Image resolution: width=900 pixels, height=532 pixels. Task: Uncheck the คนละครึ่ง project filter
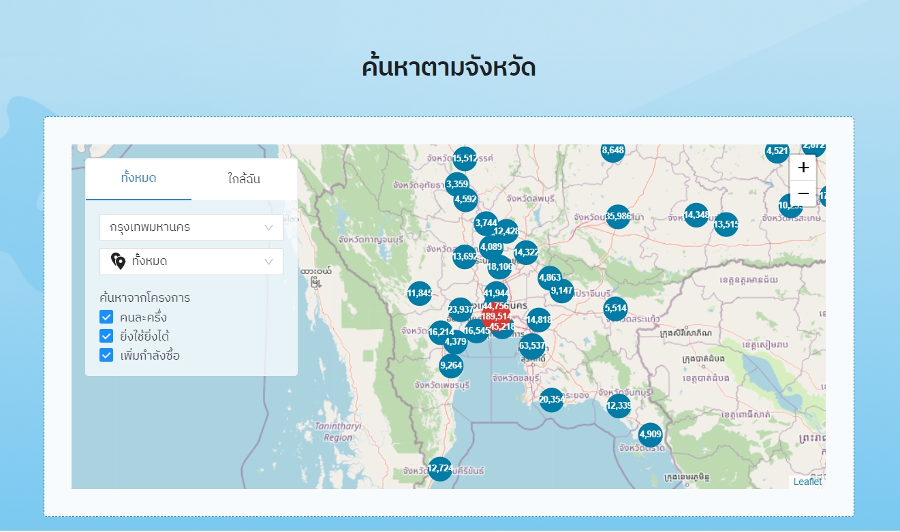click(x=106, y=317)
